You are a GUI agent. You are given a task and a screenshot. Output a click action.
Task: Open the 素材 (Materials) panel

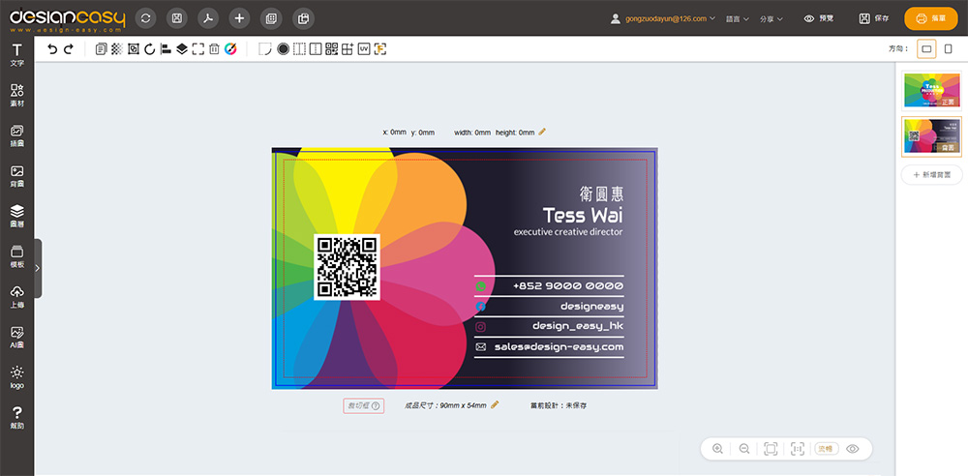[x=16, y=96]
